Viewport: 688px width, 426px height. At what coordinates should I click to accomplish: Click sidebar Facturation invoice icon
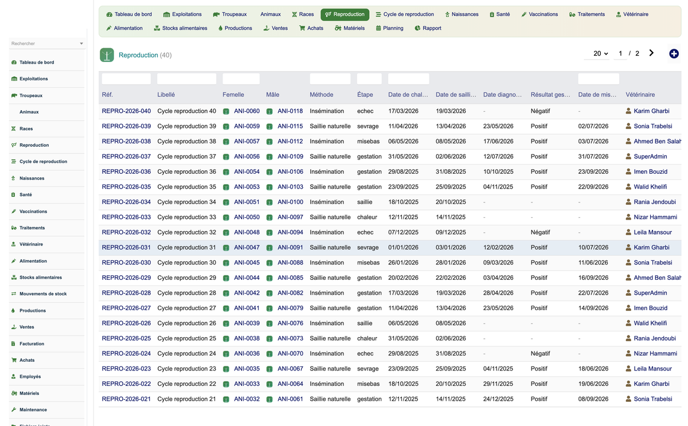click(14, 343)
